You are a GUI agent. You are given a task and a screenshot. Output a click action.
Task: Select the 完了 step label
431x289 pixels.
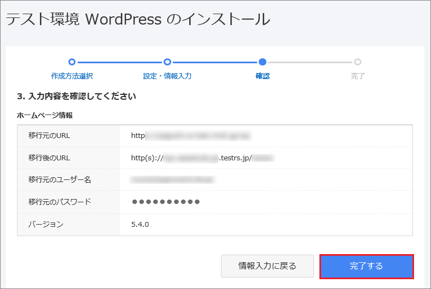coord(358,76)
